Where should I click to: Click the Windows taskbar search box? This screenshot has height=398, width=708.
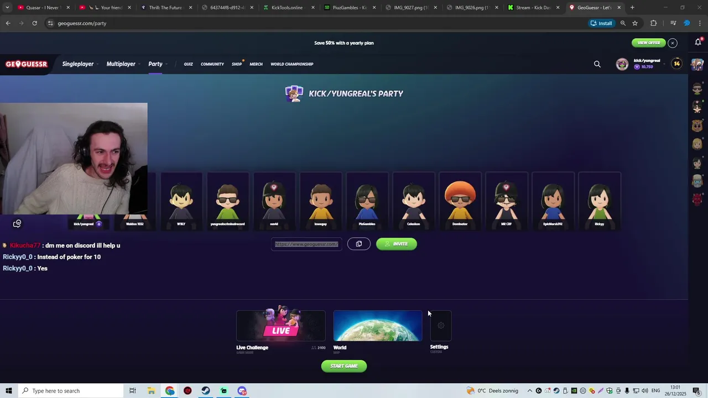70,391
